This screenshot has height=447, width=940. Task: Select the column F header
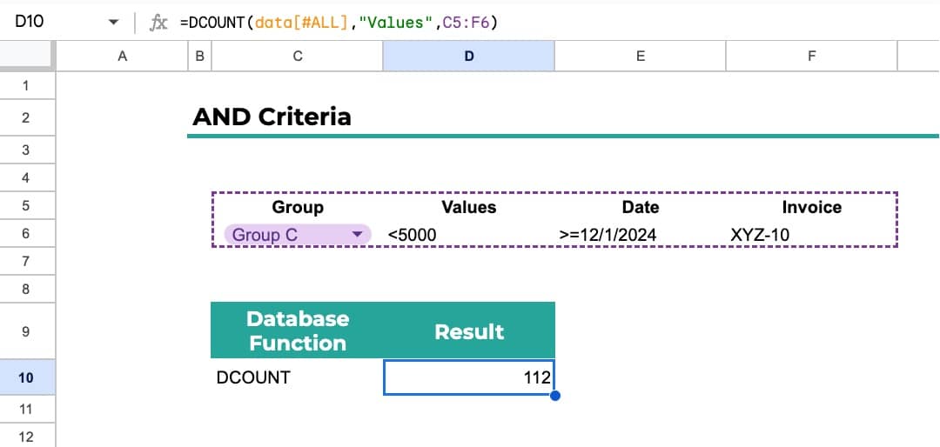tap(811, 57)
